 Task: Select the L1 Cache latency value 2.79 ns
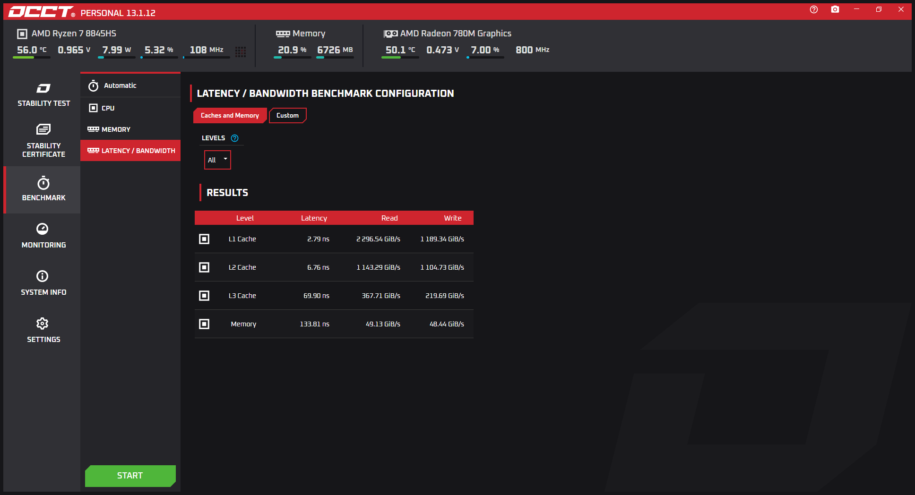(x=318, y=239)
